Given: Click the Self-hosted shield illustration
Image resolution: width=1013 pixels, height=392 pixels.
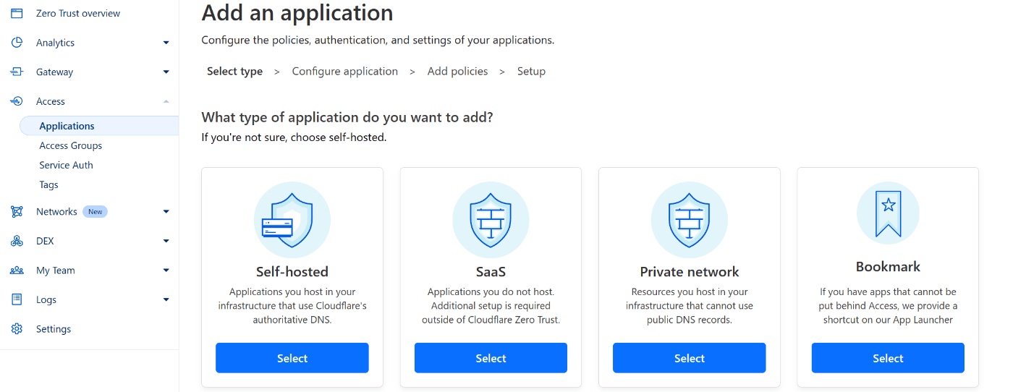Looking at the screenshot, I should click(x=292, y=220).
